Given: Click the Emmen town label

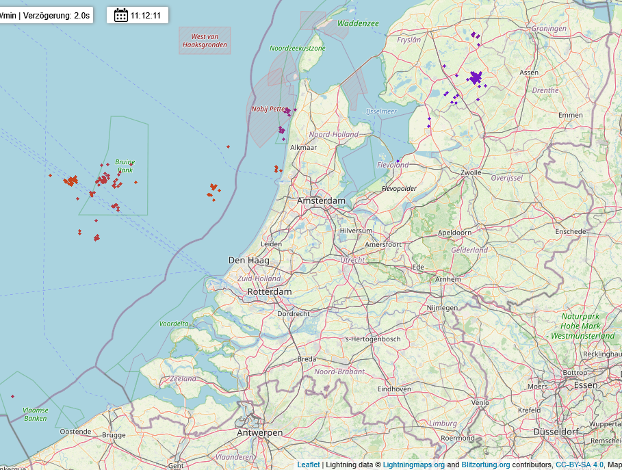Looking at the screenshot, I should coord(571,116).
